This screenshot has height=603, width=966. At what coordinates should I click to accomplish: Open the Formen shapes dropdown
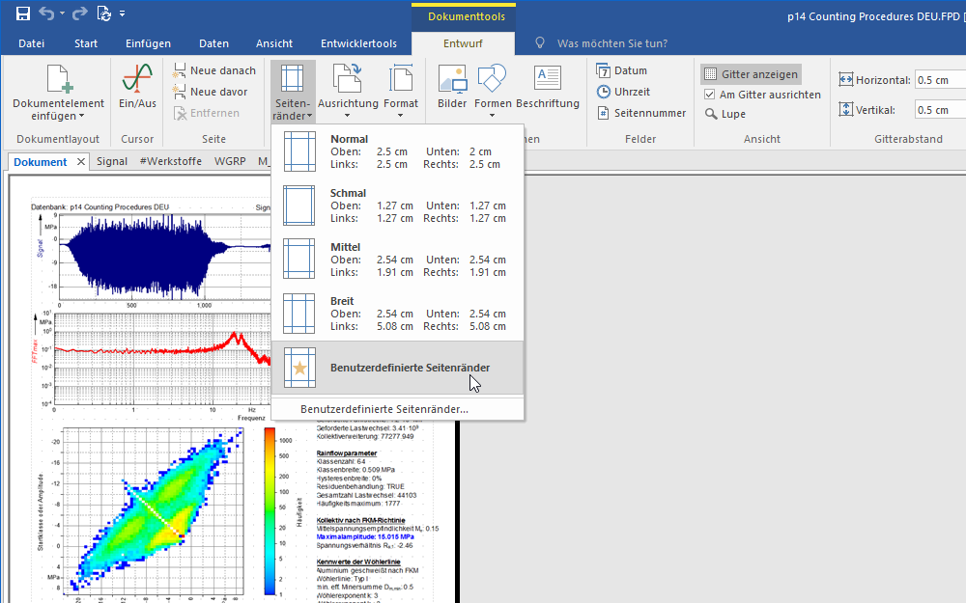tap(493, 93)
